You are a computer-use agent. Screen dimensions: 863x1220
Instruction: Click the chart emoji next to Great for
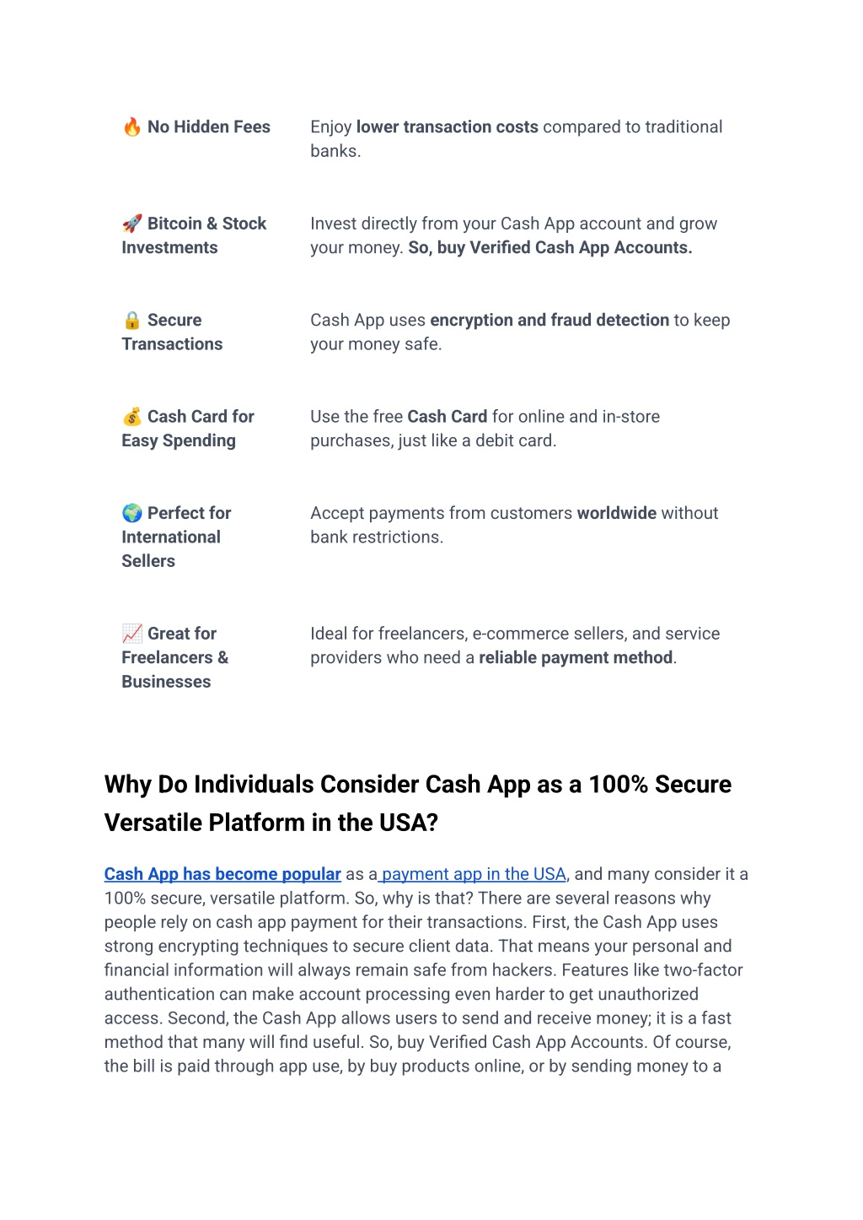[x=132, y=634]
